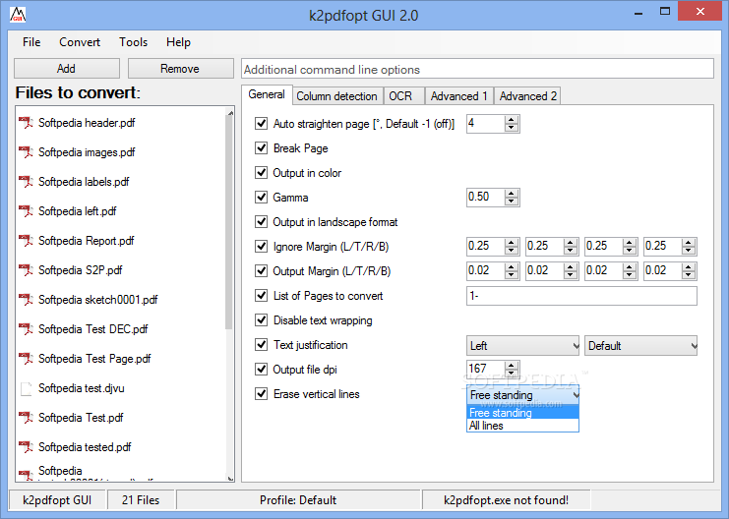Click PDF icon of Softpedia Report.pdf
The height and width of the screenshot is (519, 729).
click(x=26, y=241)
